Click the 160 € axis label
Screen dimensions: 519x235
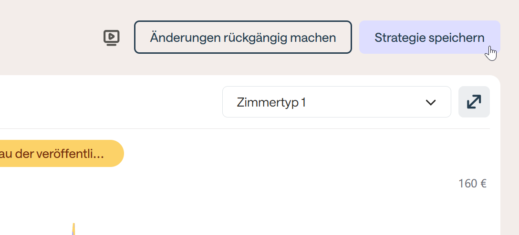pyautogui.click(x=472, y=184)
